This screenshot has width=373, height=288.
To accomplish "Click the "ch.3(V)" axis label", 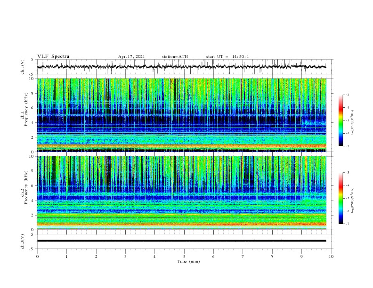I will pyautogui.click(x=23, y=242).
